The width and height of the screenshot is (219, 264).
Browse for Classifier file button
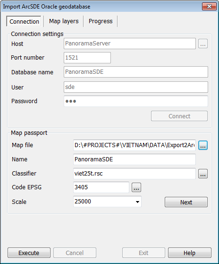[x=203, y=174]
